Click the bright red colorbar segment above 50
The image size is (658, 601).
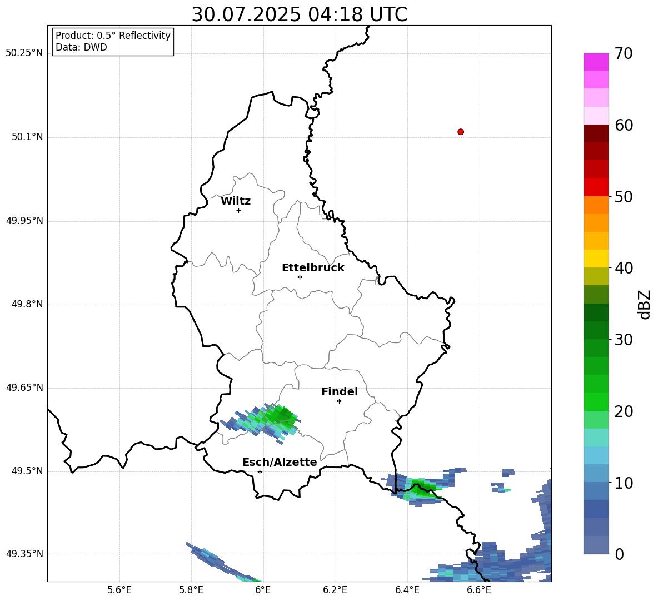coord(596,187)
